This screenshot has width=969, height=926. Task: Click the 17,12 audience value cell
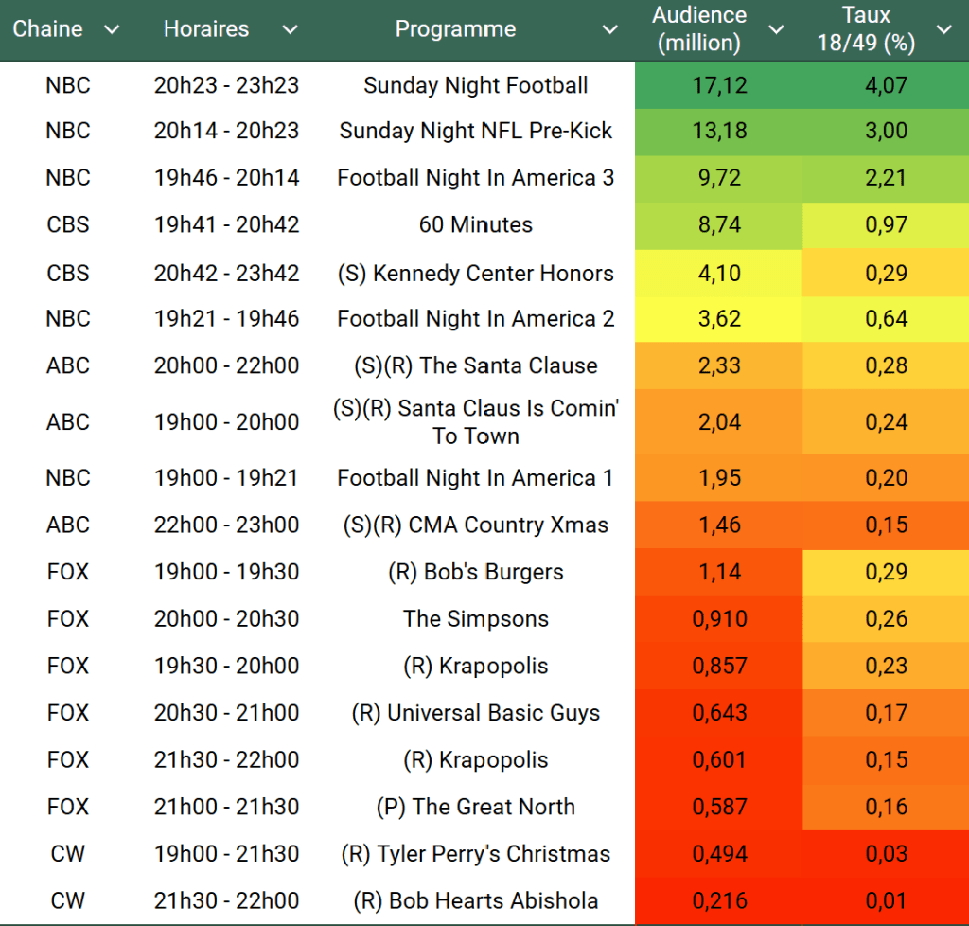[x=719, y=85]
